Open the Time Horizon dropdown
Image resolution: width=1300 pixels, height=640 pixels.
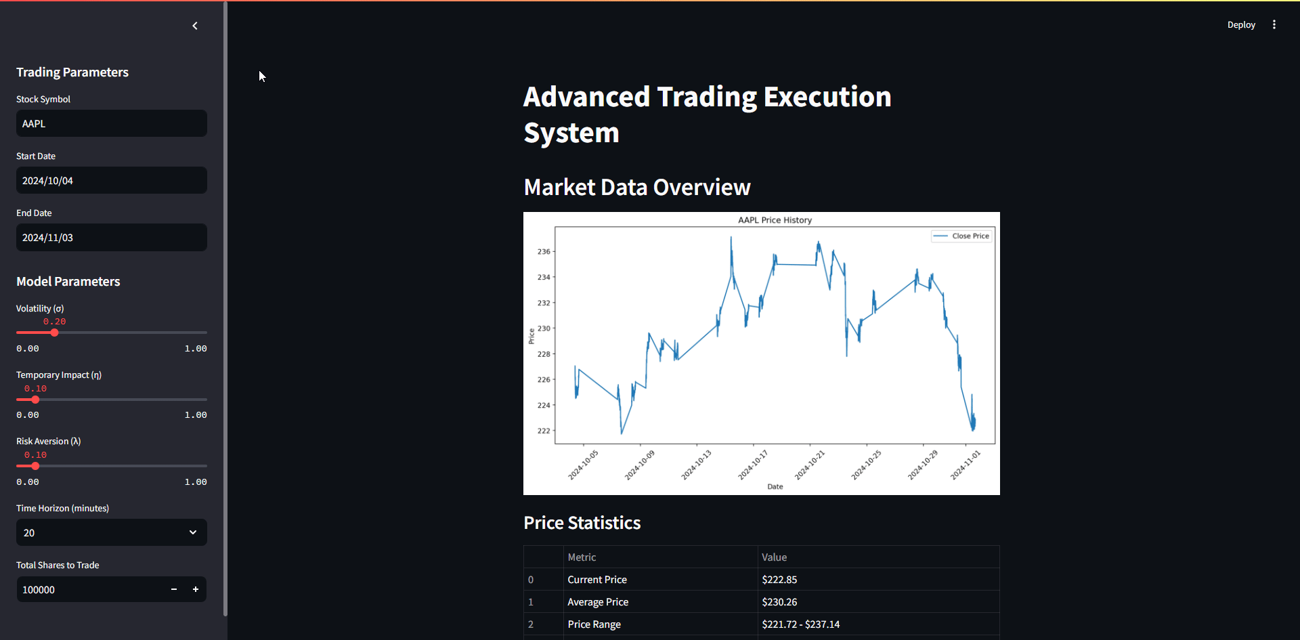(111, 532)
